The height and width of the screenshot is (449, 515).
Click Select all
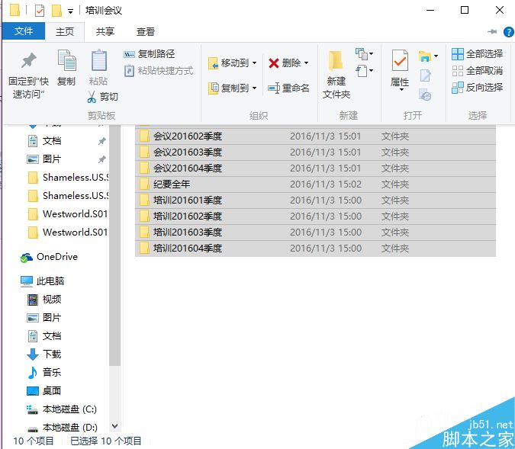point(477,54)
